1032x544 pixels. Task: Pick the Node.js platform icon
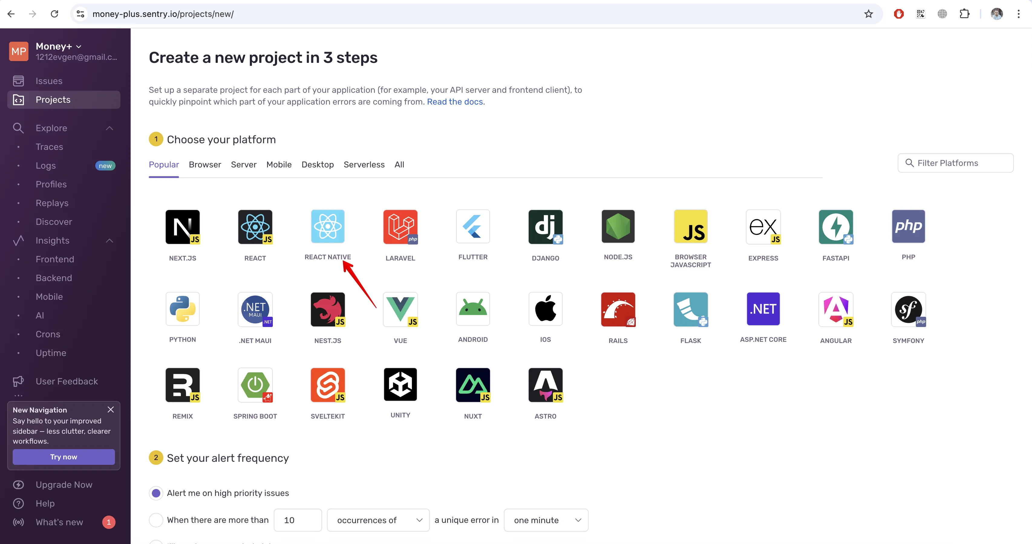(618, 227)
